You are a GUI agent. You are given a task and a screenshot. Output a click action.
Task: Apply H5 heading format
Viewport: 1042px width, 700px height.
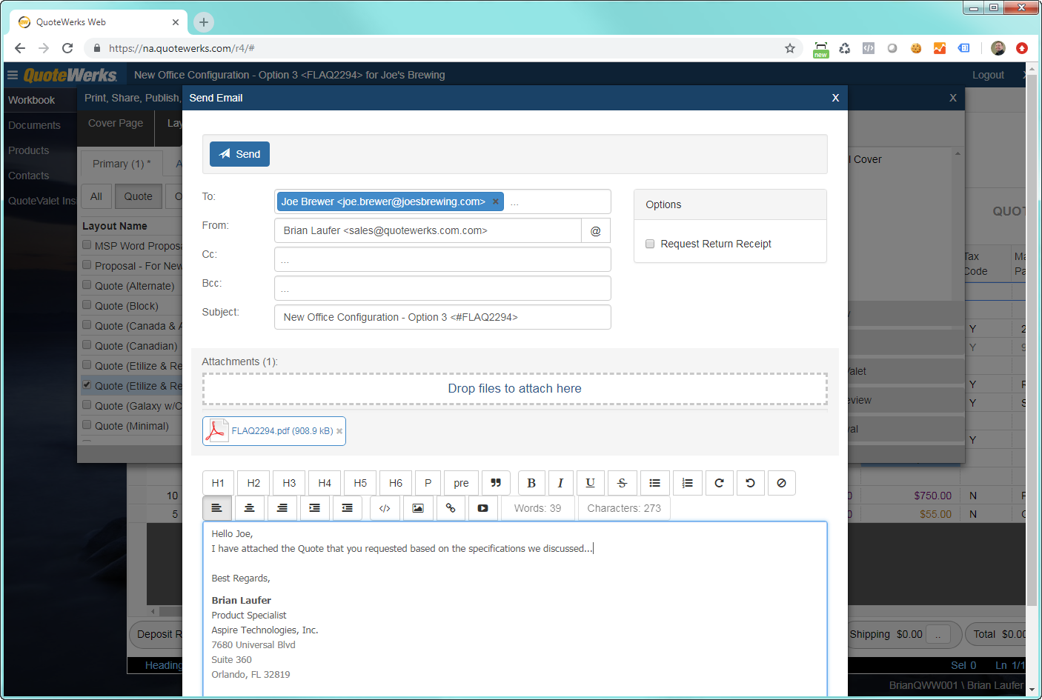pos(360,483)
